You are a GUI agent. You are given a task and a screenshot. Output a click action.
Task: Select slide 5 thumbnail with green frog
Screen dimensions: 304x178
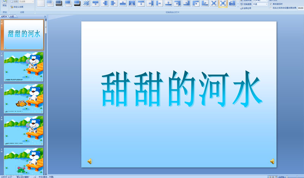(x=24, y=162)
